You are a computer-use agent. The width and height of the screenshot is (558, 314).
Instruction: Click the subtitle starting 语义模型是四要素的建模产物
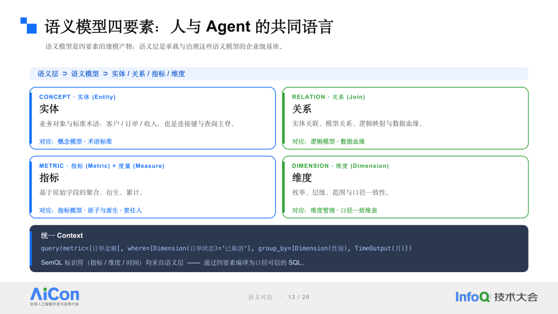(x=165, y=46)
